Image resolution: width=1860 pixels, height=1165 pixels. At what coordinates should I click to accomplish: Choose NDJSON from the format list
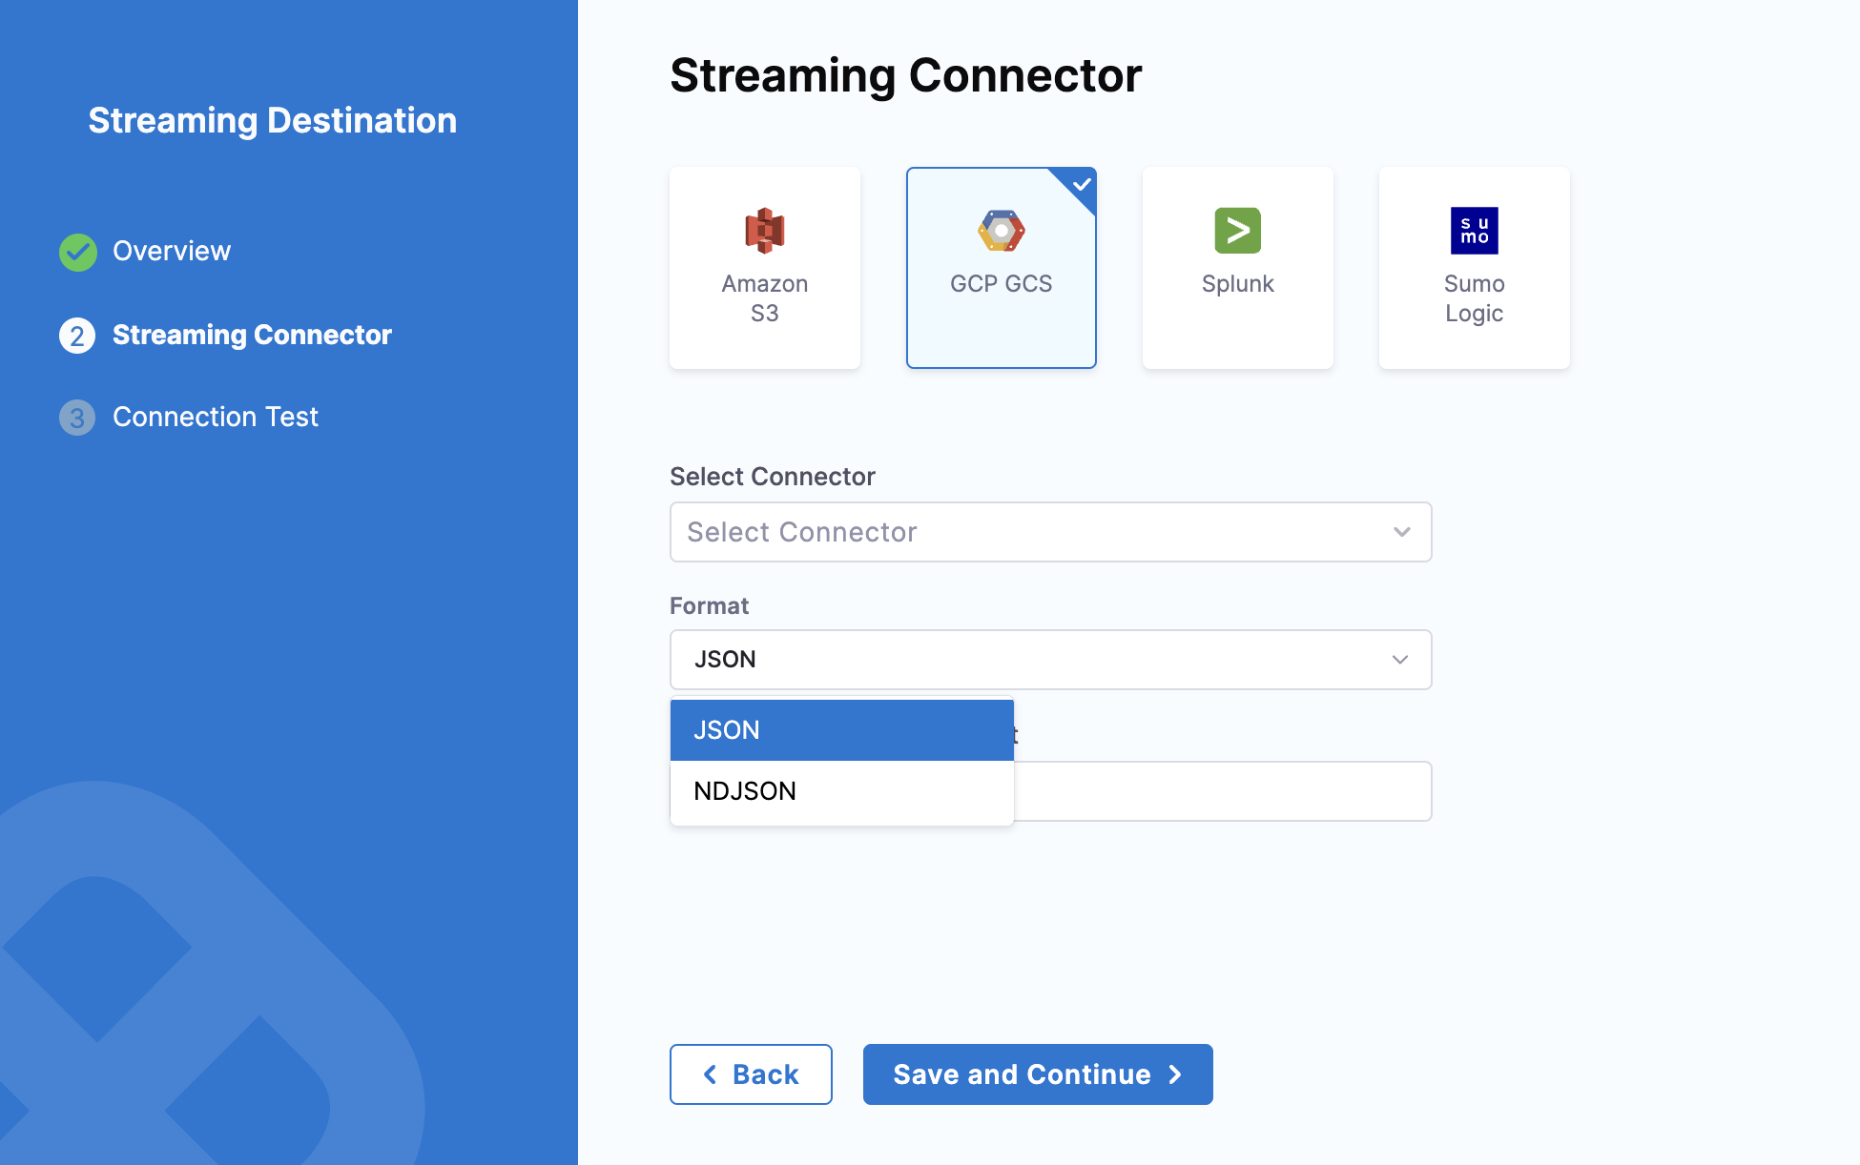coord(841,791)
